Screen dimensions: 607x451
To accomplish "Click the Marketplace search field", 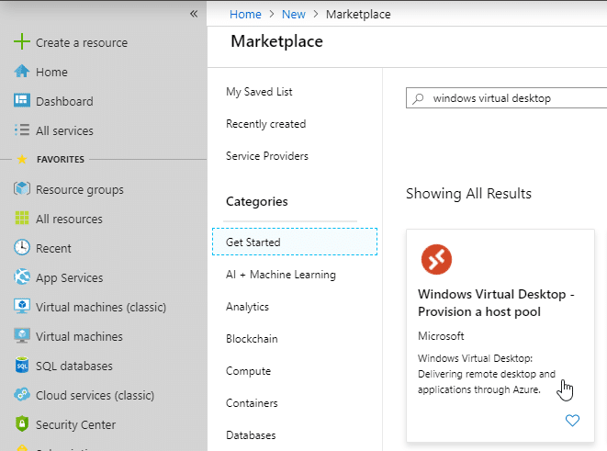I will click(506, 98).
